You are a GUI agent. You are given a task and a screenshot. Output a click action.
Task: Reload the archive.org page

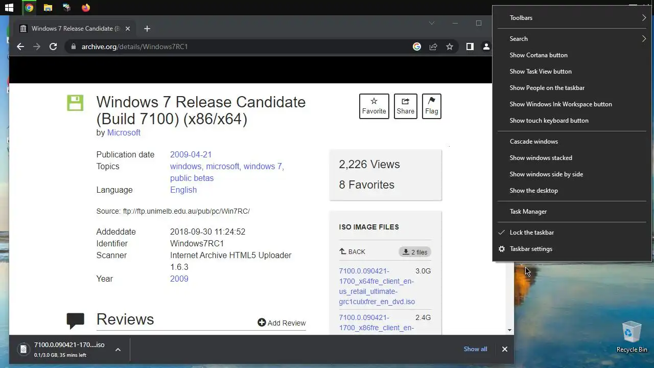53,47
